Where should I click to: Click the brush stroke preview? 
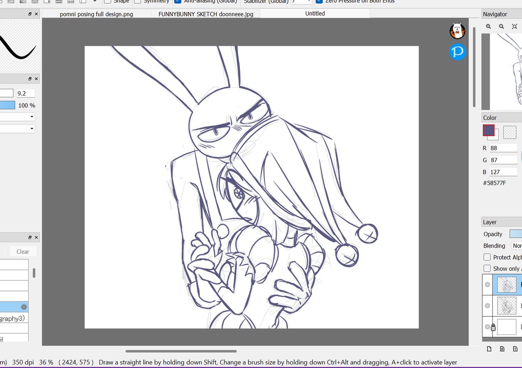tap(18, 47)
